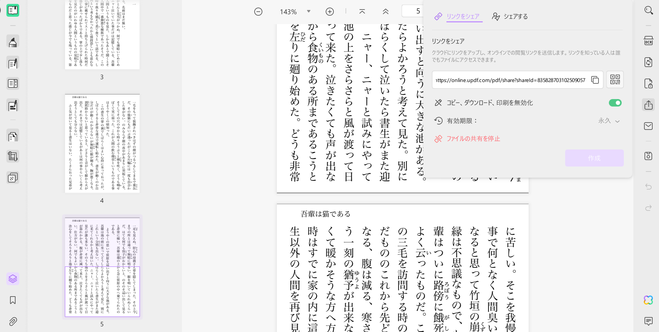This screenshot has width=659, height=332.
Task: Open the search magnifier
Action: (649, 10)
